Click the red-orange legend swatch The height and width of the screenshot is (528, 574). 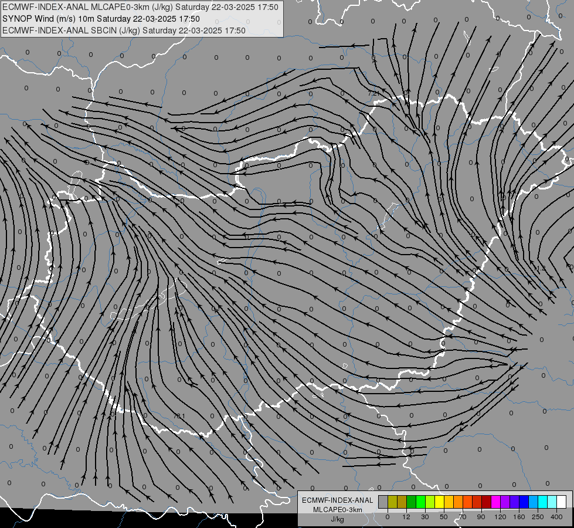coord(467,502)
